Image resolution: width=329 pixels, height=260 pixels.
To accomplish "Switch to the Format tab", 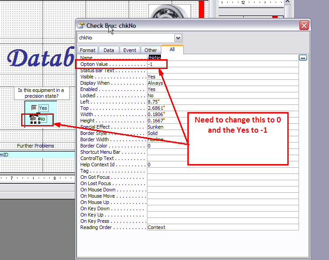I will pos(87,50).
